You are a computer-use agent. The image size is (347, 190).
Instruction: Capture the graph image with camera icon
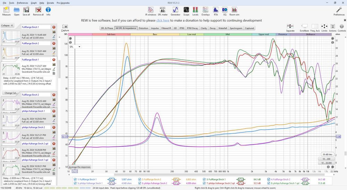[65, 28]
